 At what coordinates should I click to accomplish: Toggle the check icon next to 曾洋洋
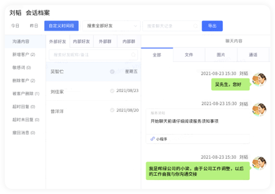112,110
